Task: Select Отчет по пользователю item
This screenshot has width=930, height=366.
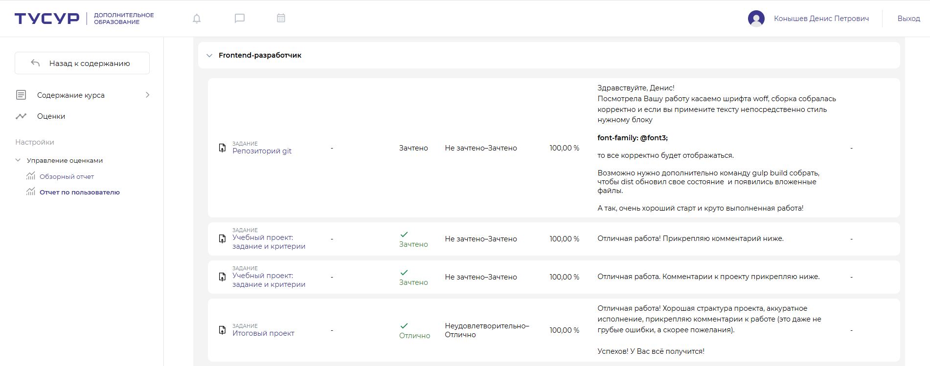Action: tap(79, 192)
